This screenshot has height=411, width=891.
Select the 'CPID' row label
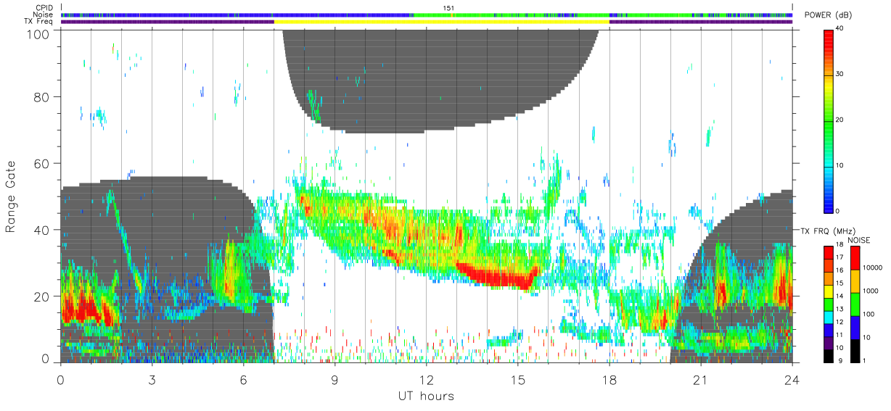44,8
